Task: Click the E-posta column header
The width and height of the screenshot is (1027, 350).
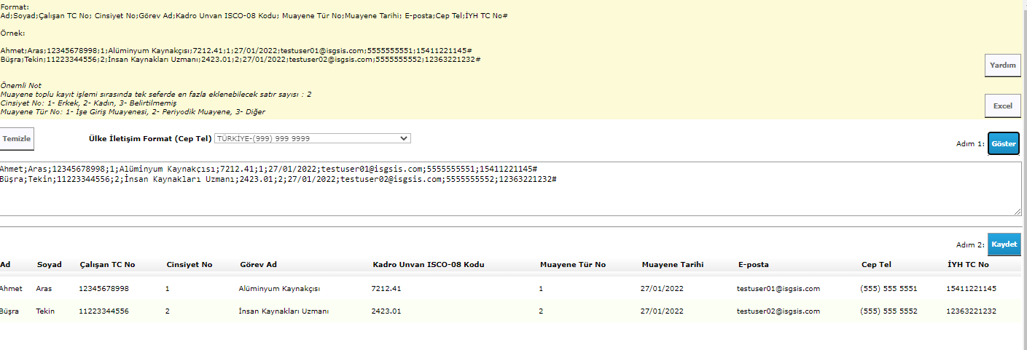Action: [753, 265]
